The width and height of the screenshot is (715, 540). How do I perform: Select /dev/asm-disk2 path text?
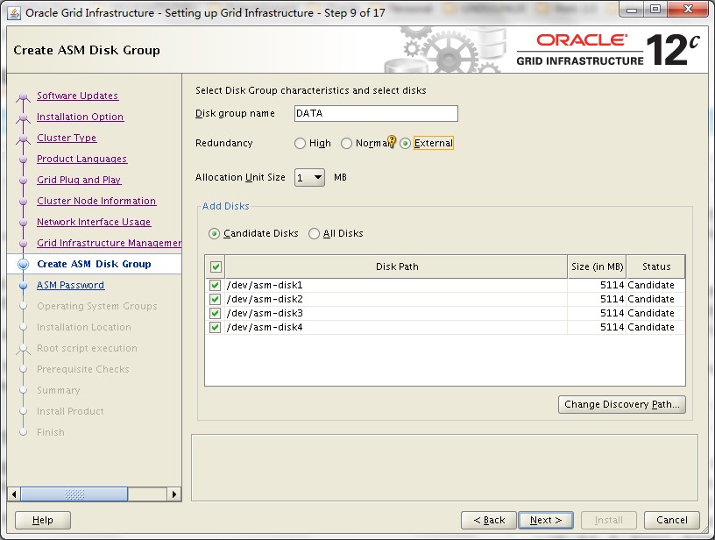click(x=265, y=300)
